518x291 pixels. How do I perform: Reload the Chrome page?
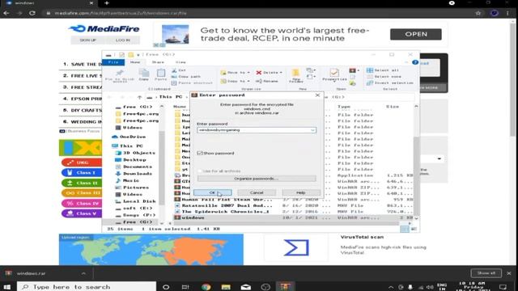tap(32, 13)
